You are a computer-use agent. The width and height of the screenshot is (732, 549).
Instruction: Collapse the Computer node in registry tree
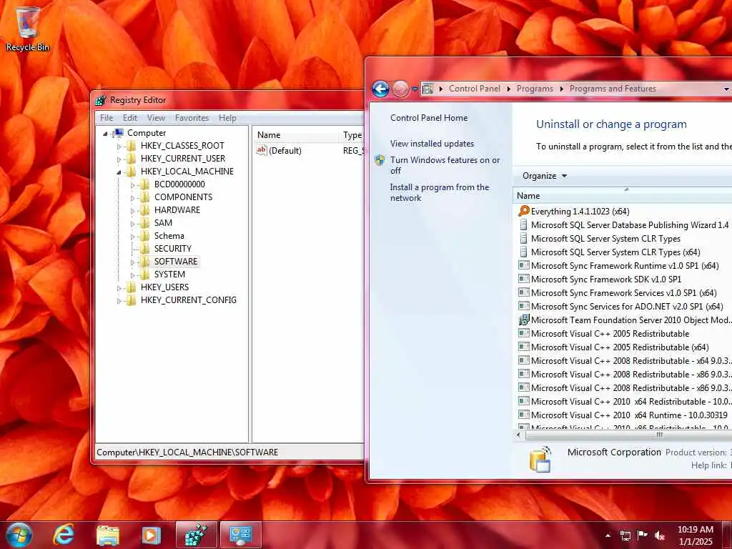[x=106, y=134]
